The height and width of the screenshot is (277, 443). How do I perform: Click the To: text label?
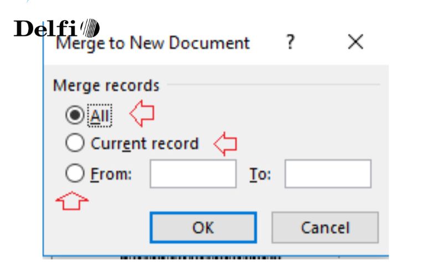click(259, 175)
